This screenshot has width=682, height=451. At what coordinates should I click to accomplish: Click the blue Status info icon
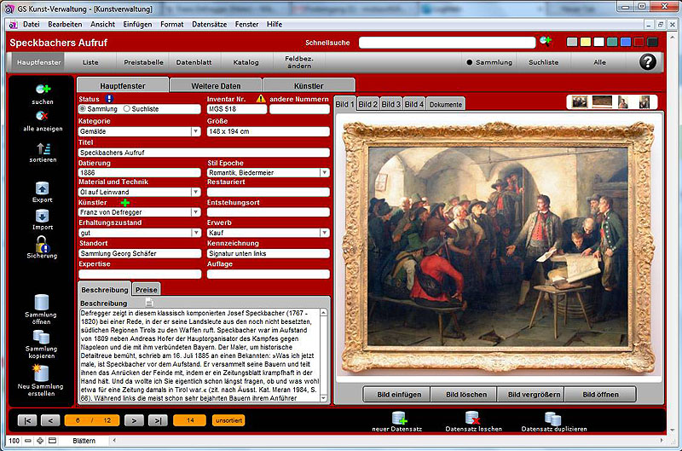click(x=109, y=99)
